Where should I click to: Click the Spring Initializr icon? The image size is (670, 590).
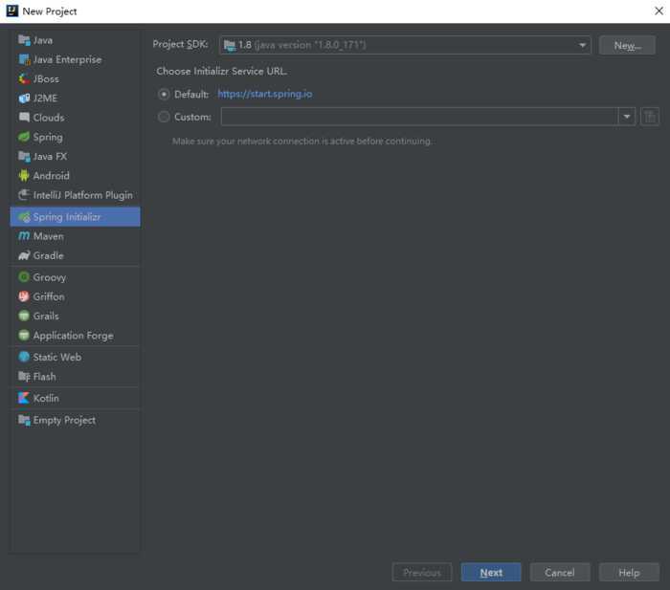[x=24, y=217]
